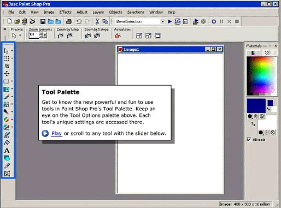Toggle texture button under foreground material swatch
Viewport: 281px width, 208px height.
[x=256, y=116]
